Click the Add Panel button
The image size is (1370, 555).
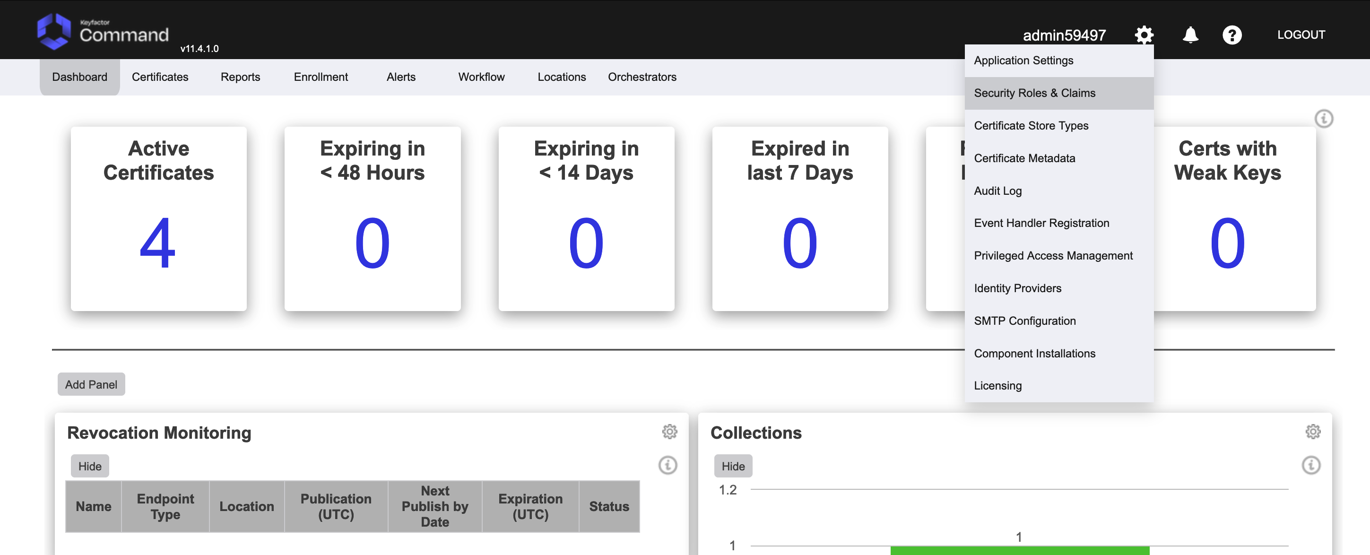(x=91, y=384)
